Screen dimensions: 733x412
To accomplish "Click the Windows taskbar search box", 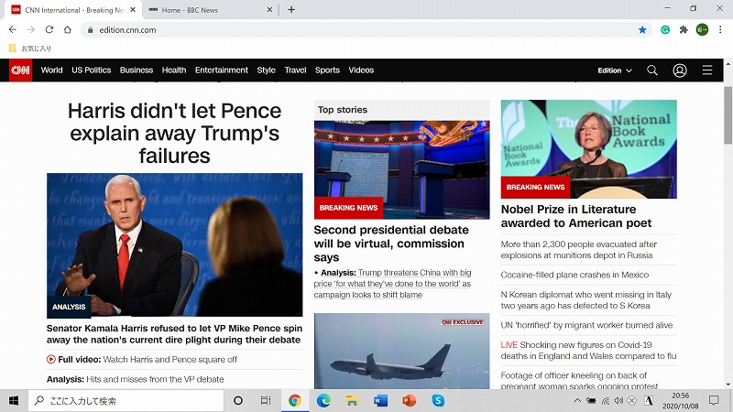I will (126, 400).
